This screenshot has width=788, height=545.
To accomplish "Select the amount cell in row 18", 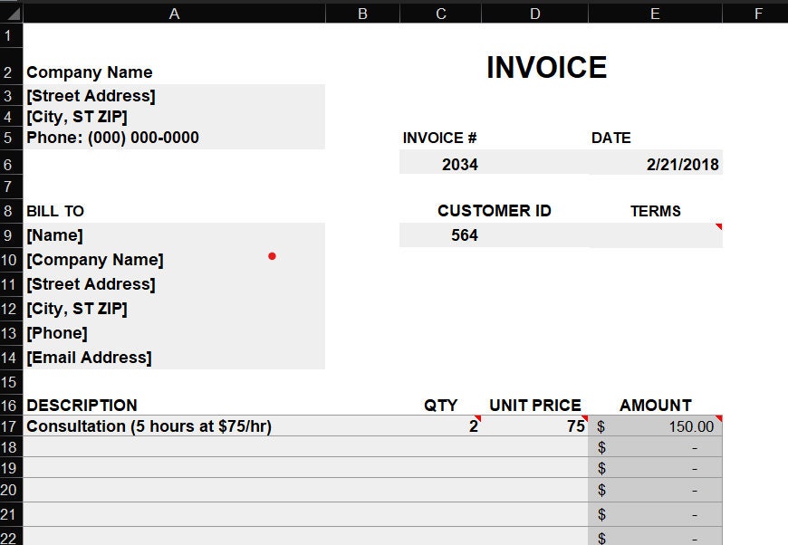I will point(655,447).
